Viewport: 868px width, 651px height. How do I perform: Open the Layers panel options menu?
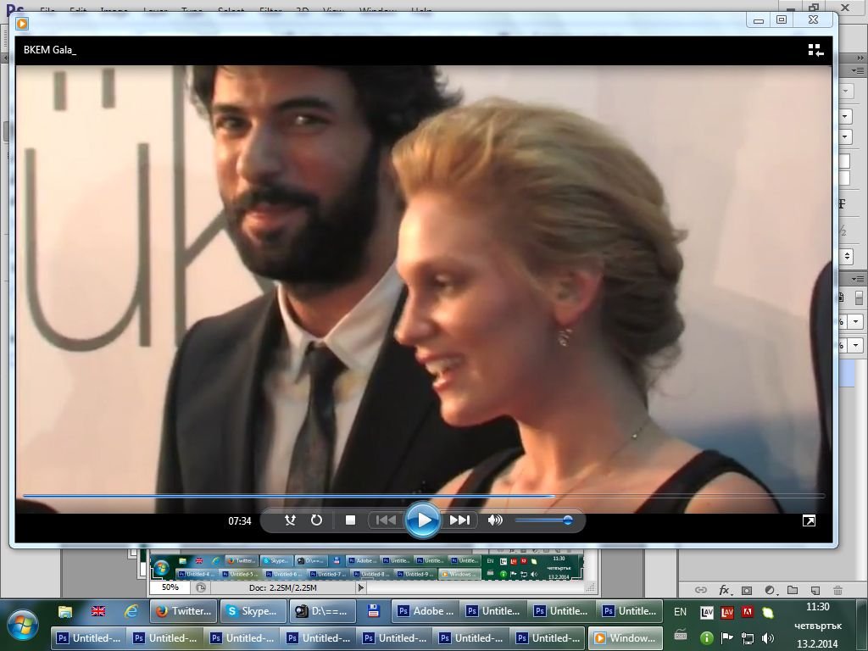click(x=859, y=279)
